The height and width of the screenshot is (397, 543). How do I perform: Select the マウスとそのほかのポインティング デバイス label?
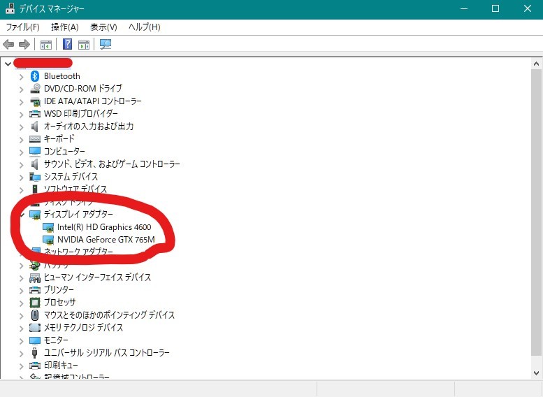(x=109, y=315)
